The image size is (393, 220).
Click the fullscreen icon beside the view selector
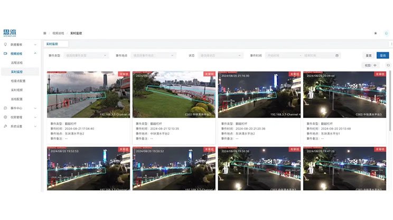(x=388, y=65)
